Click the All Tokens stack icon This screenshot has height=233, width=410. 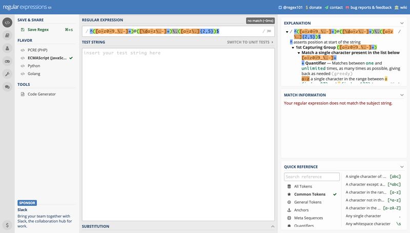(x=289, y=187)
